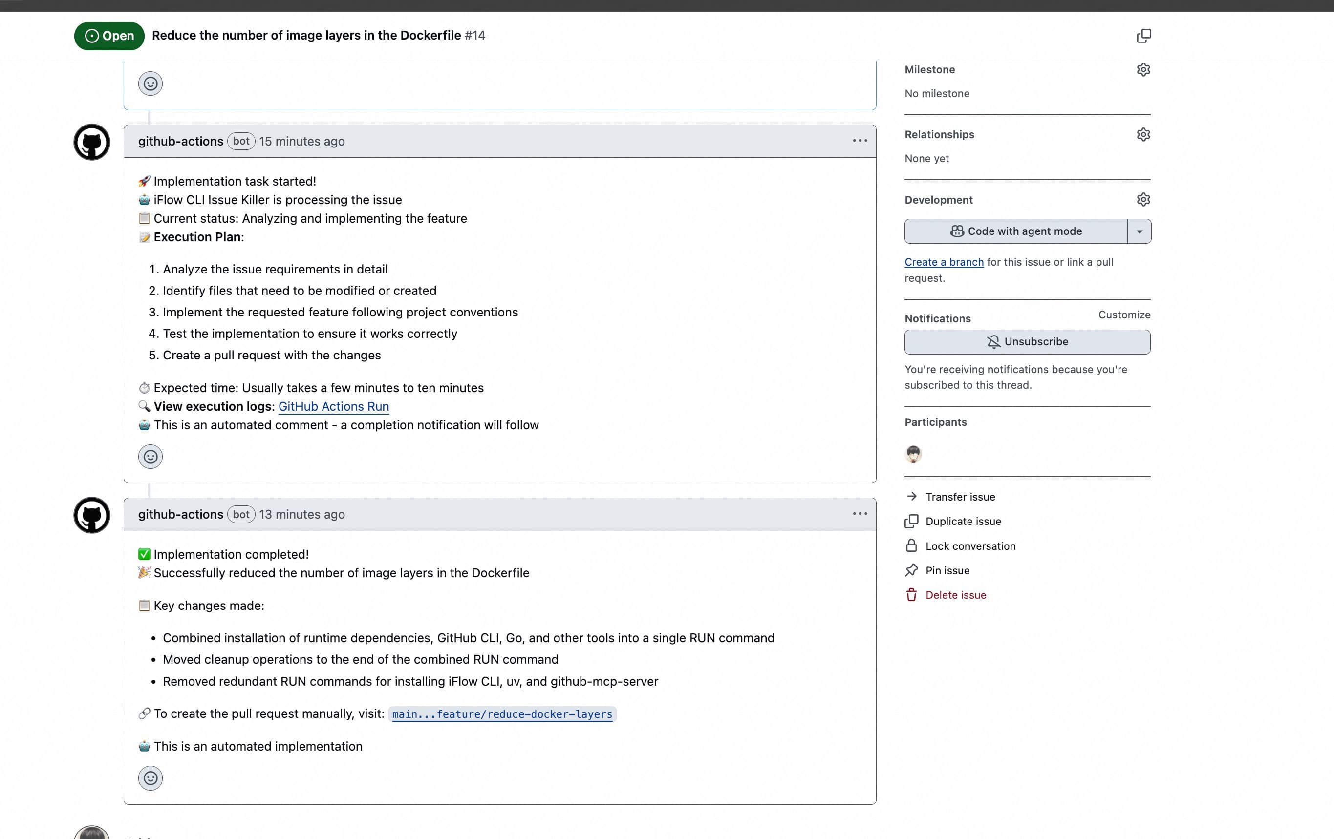The height and width of the screenshot is (839, 1334).
Task: Open the Milestone settings gear
Action: [x=1143, y=69]
